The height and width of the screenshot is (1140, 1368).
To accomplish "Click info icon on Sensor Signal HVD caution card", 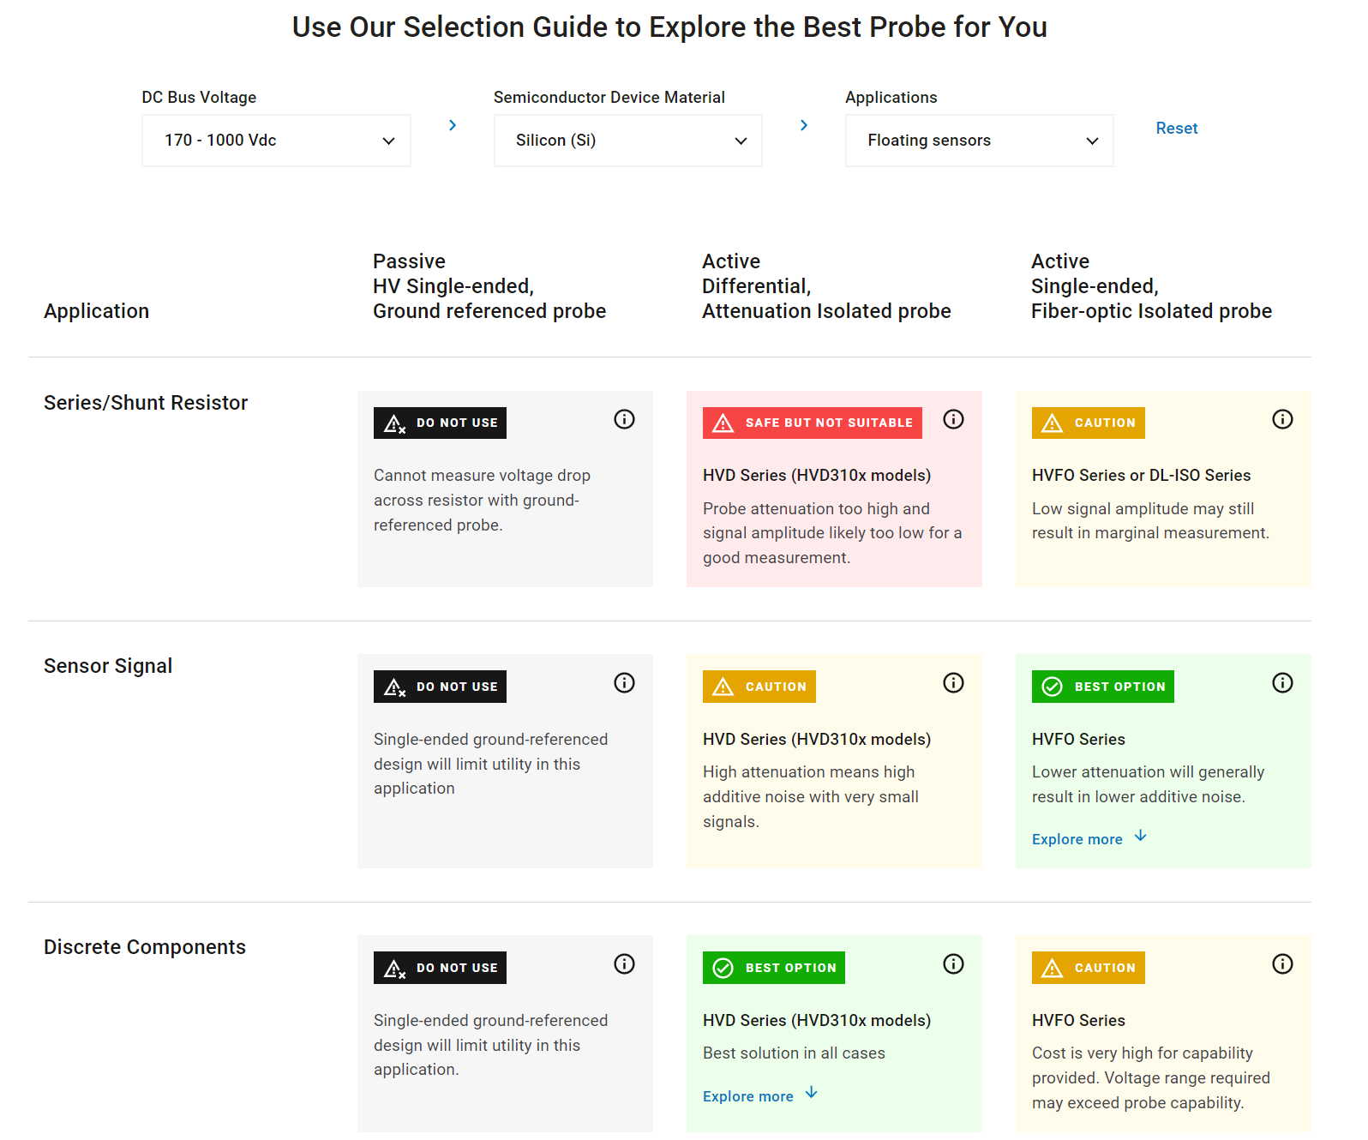I will pyautogui.click(x=953, y=683).
